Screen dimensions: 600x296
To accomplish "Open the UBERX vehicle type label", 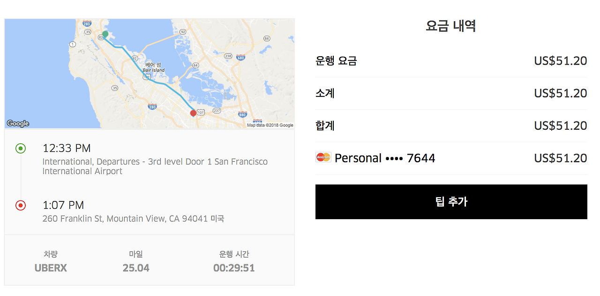I will click(x=51, y=268).
